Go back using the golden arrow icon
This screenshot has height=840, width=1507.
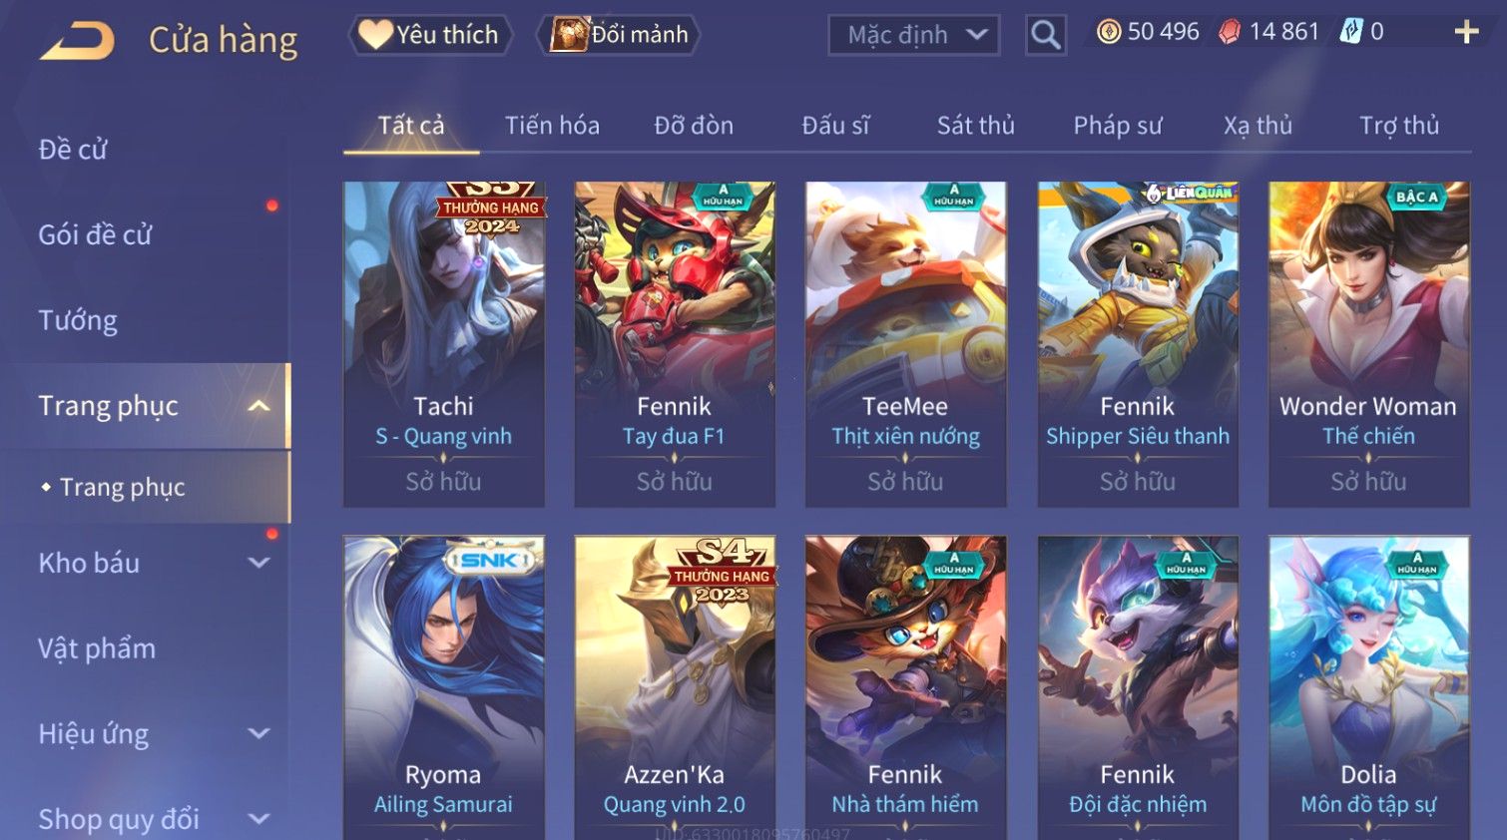click(x=78, y=41)
